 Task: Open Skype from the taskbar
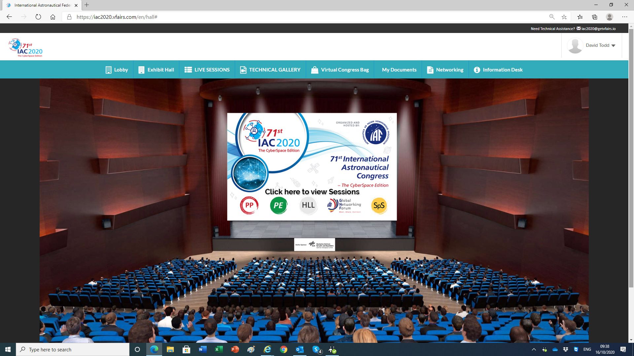(x=316, y=349)
